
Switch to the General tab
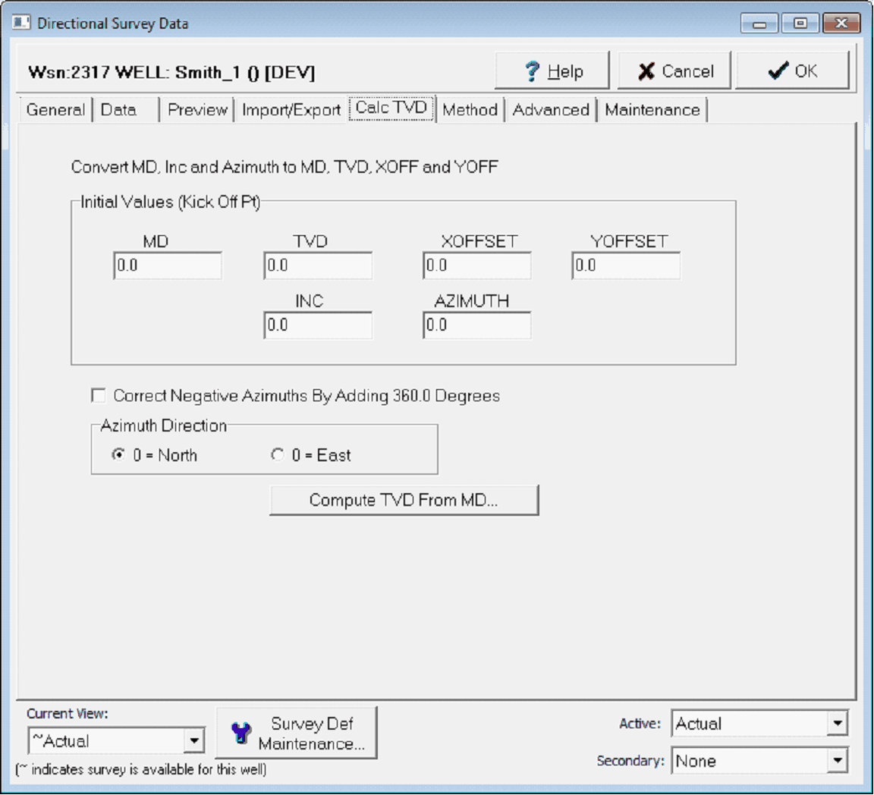pos(55,110)
